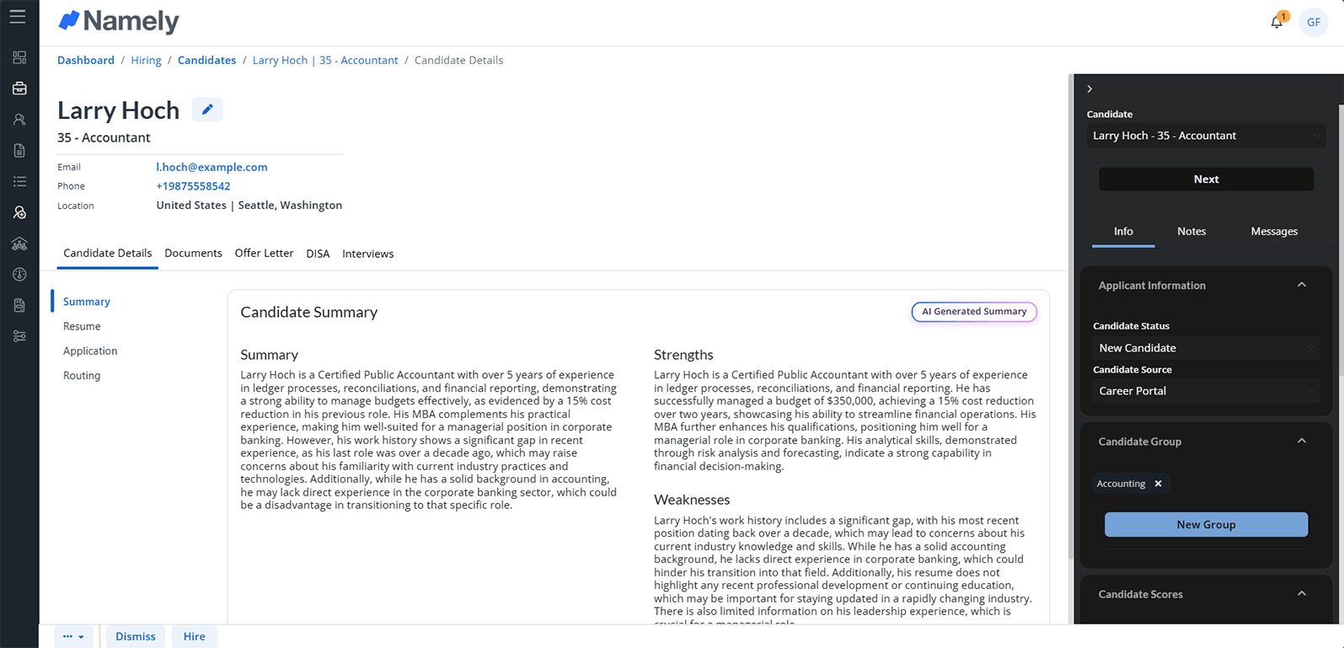Click the gauge icon in sidebar
The image size is (1344, 648).
pos(19,275)
